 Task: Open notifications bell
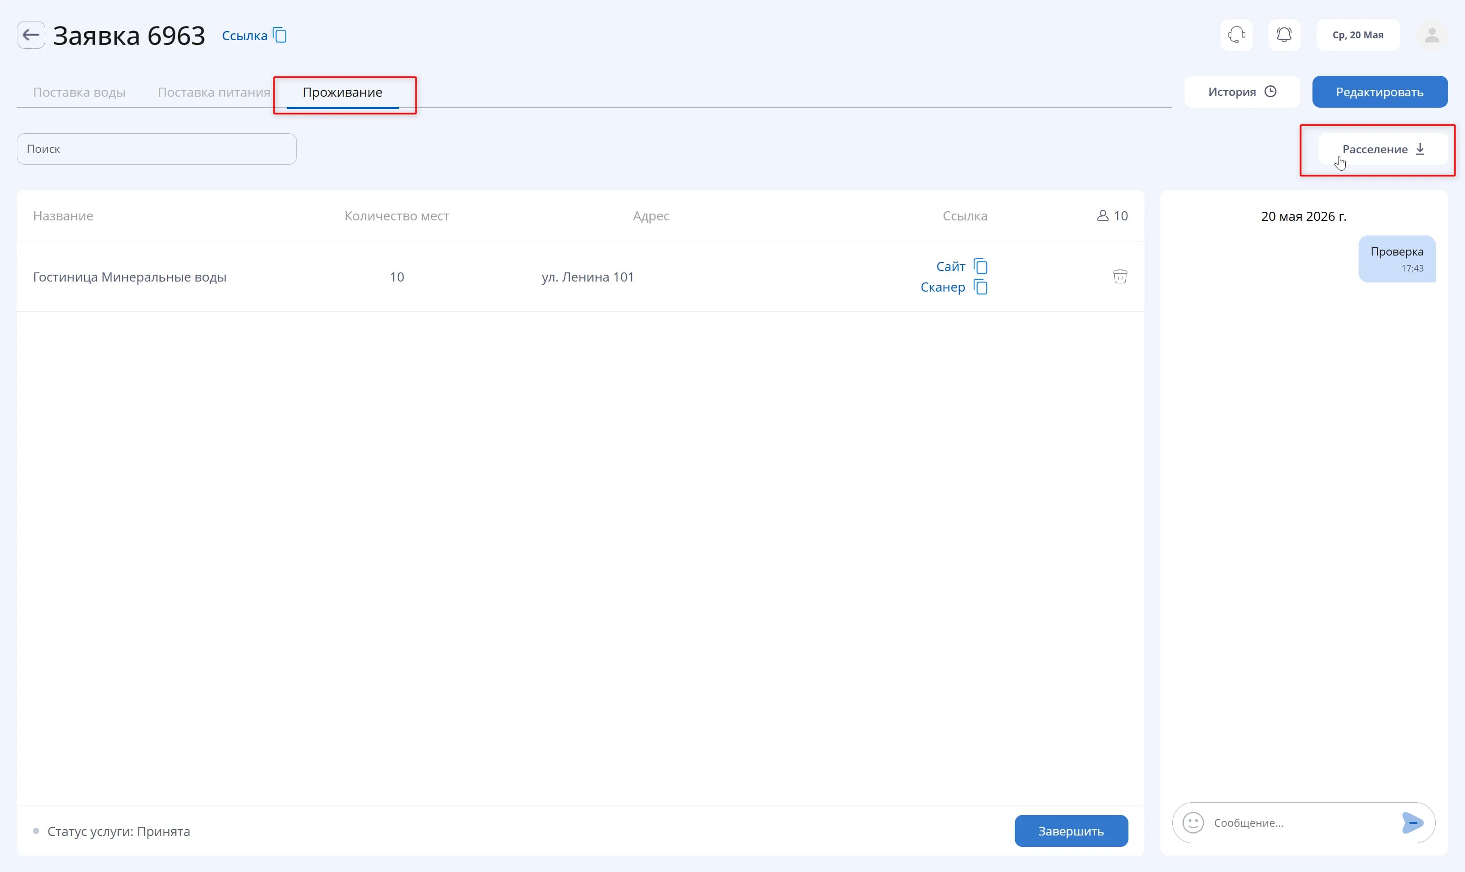tap(1284, 35)
